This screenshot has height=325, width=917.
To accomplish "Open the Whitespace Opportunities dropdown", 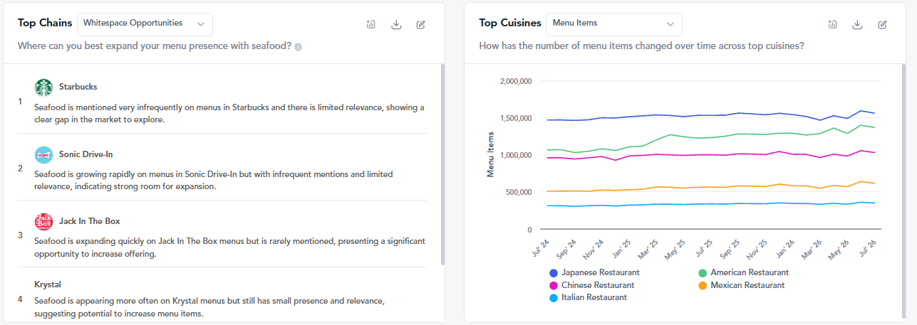I will tap(145, 23).
